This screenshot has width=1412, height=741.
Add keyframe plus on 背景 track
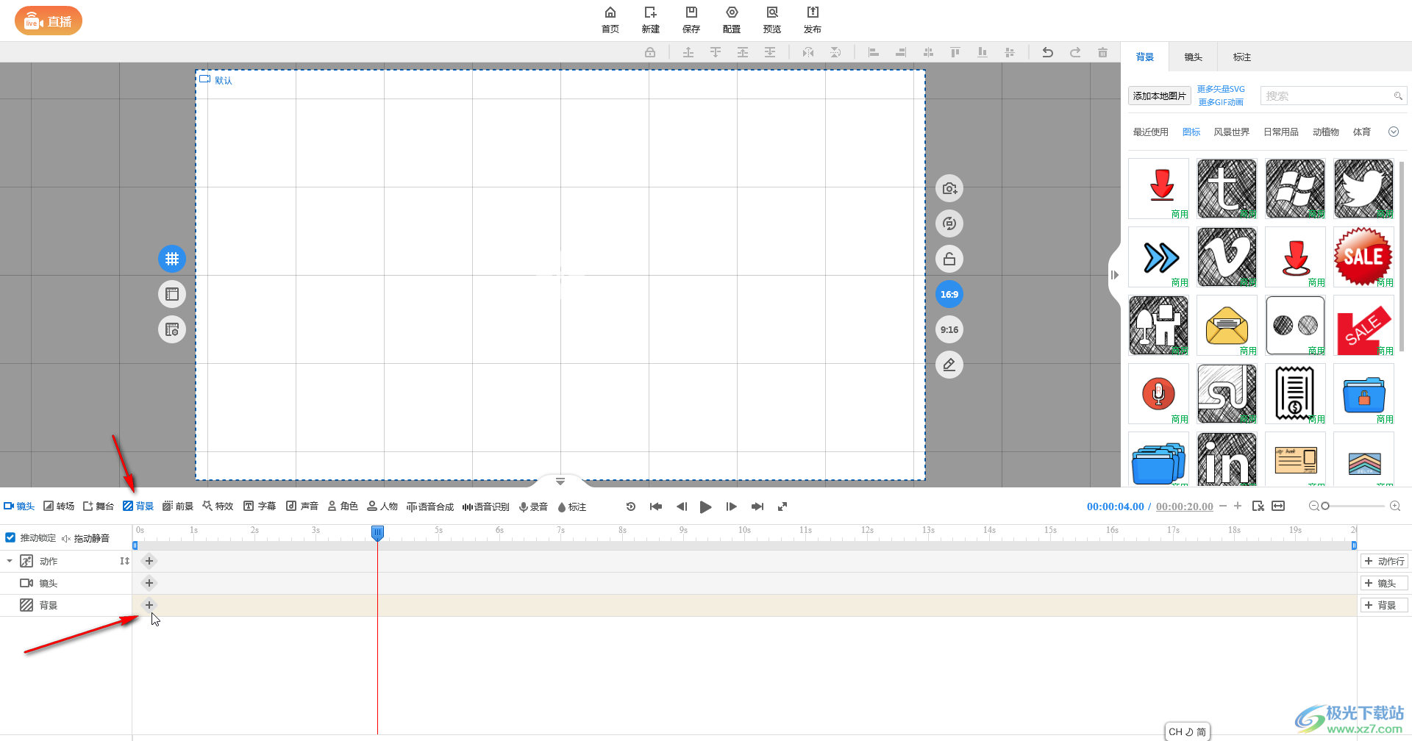coord(149,605)
